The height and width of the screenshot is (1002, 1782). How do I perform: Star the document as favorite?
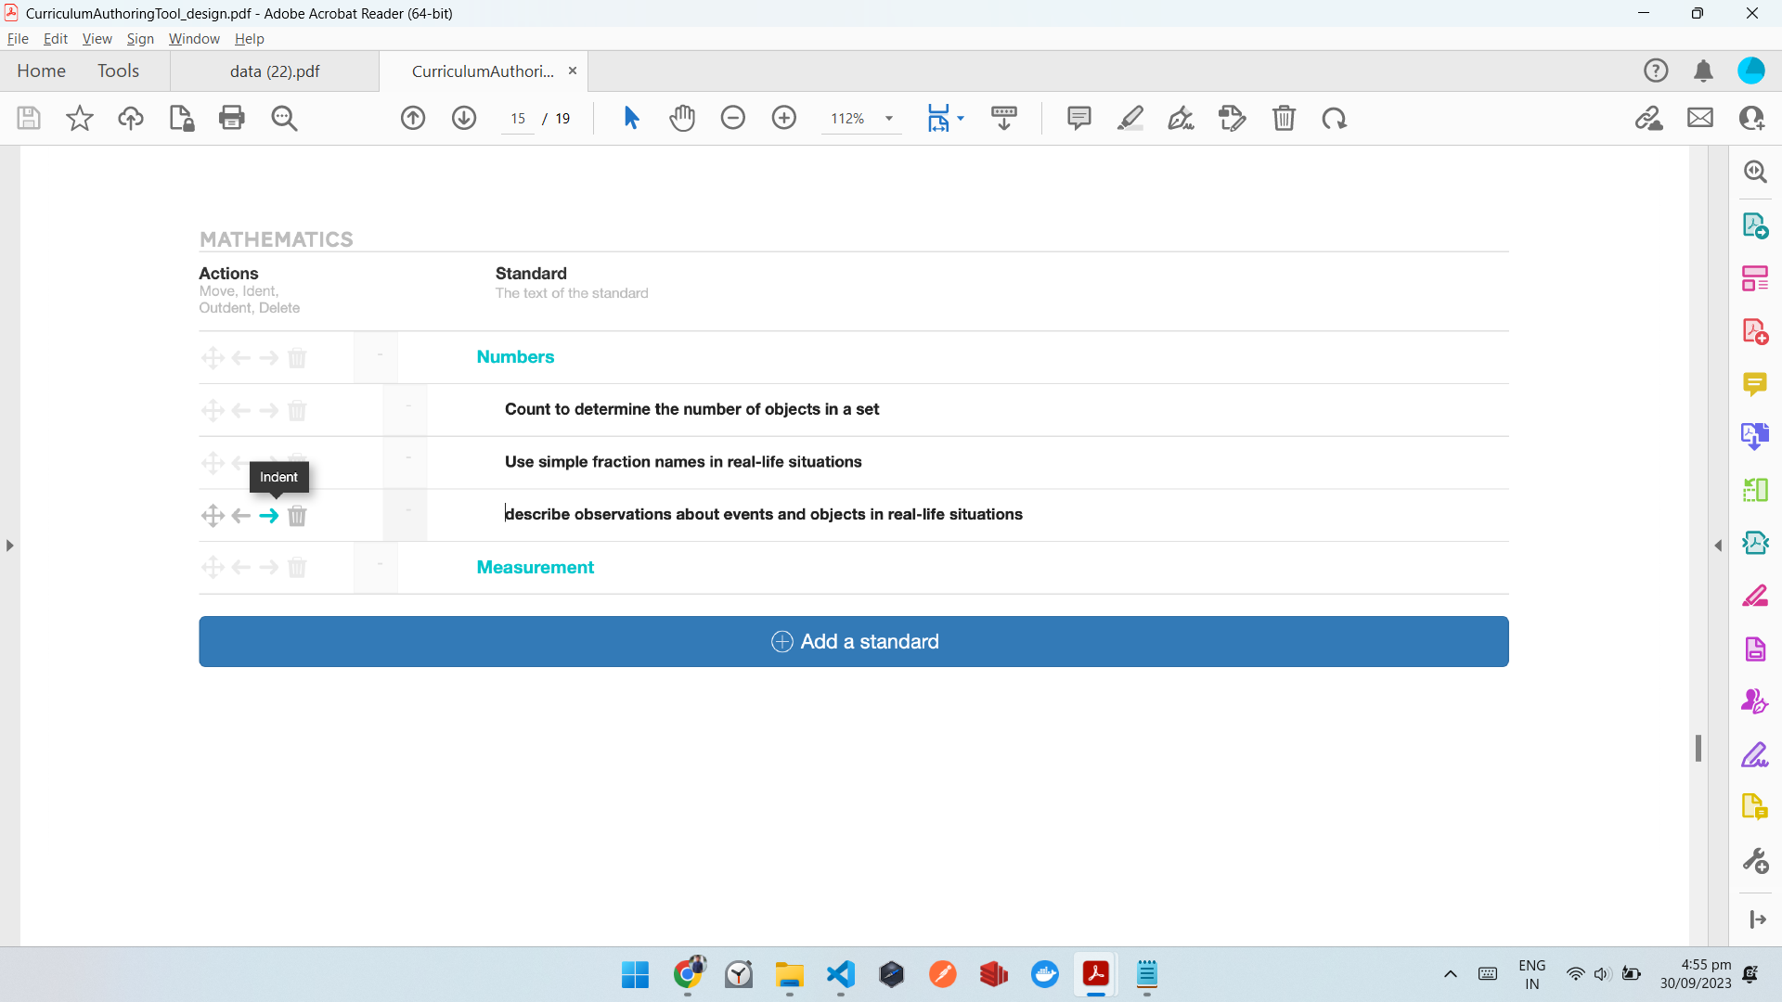(x=80, y=118)
